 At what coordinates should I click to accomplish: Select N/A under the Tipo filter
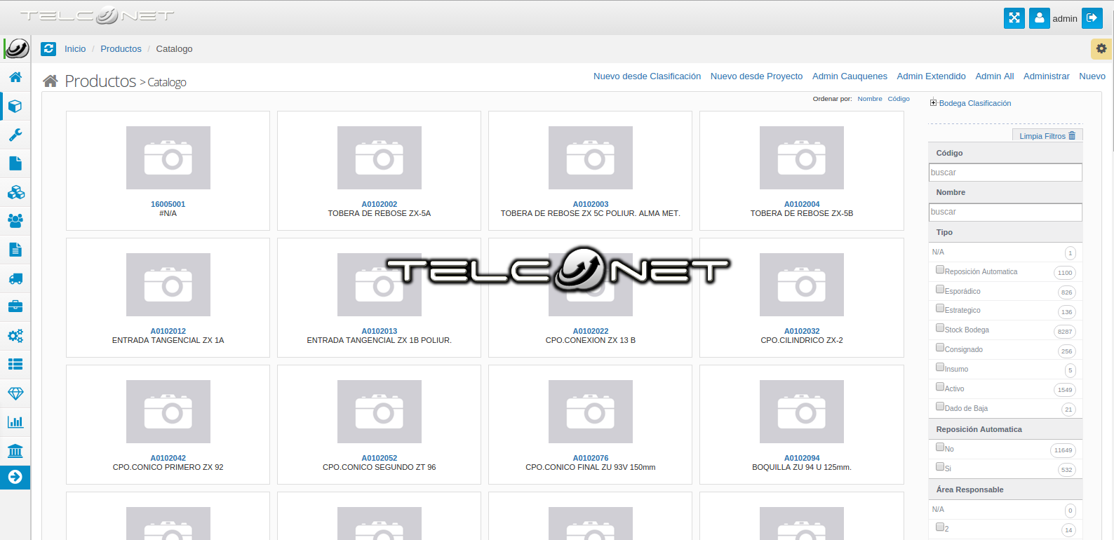coord(938,252)
